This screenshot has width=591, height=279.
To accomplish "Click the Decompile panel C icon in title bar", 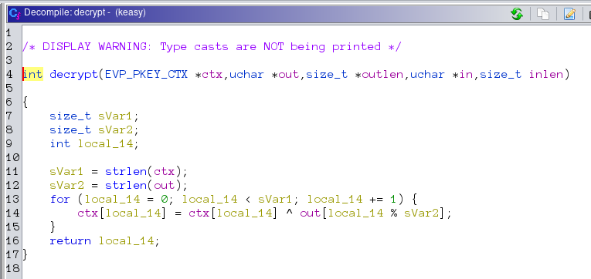I will (15, 14).
